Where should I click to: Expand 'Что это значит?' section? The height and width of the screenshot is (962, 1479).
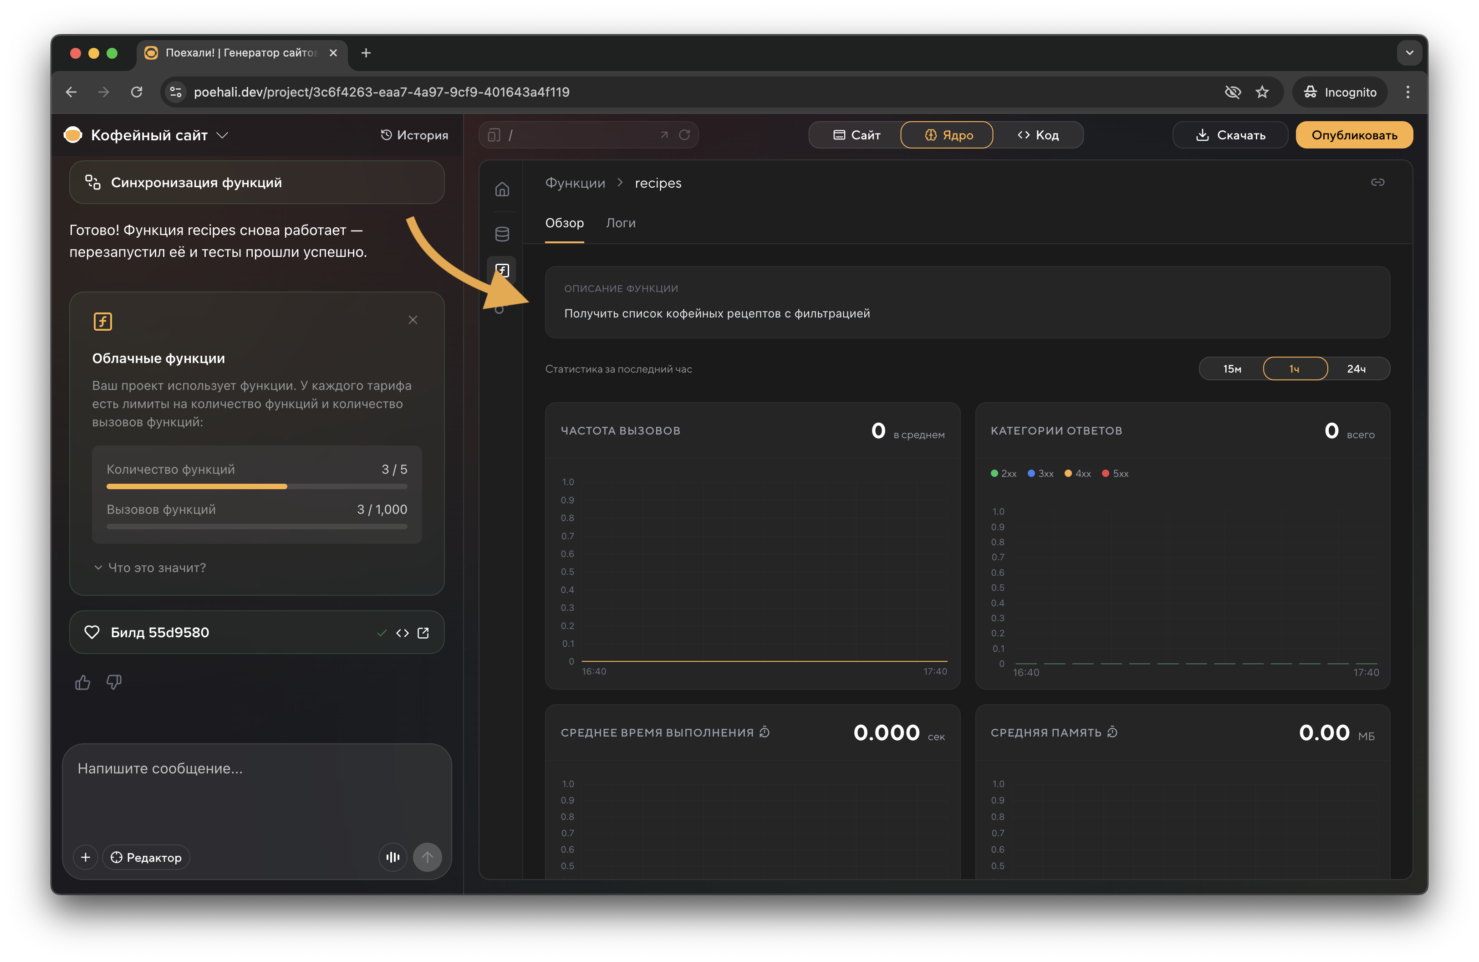[x=150, y=568]
